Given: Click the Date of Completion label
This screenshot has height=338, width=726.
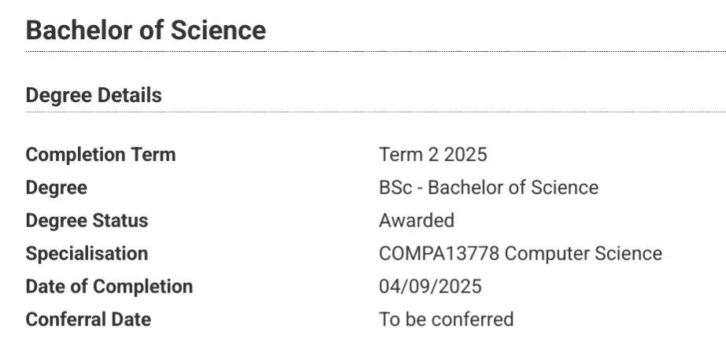Looking at the screenshot, I should 109,286.
